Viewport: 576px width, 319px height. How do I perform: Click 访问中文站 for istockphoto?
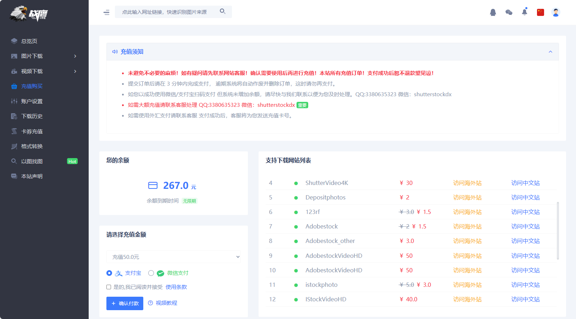click(x=525, y=285)
